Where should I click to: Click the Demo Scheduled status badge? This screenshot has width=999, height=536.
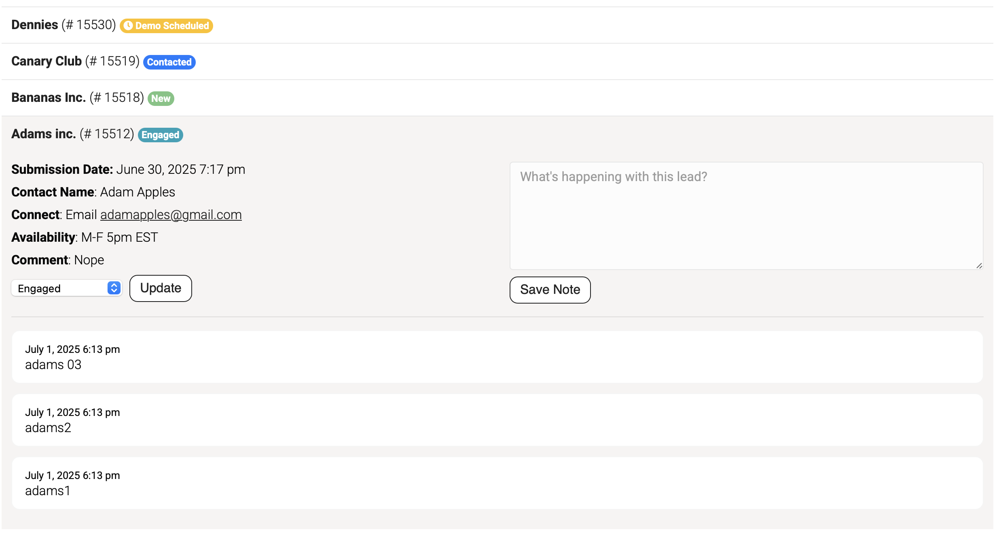coord(166,25)
